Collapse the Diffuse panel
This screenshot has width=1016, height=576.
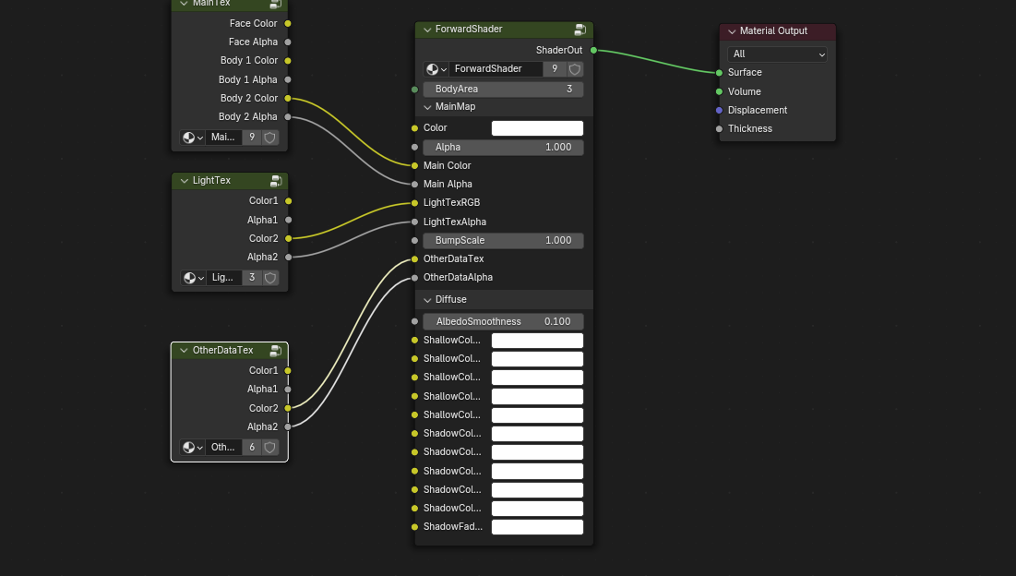(427, 300)
